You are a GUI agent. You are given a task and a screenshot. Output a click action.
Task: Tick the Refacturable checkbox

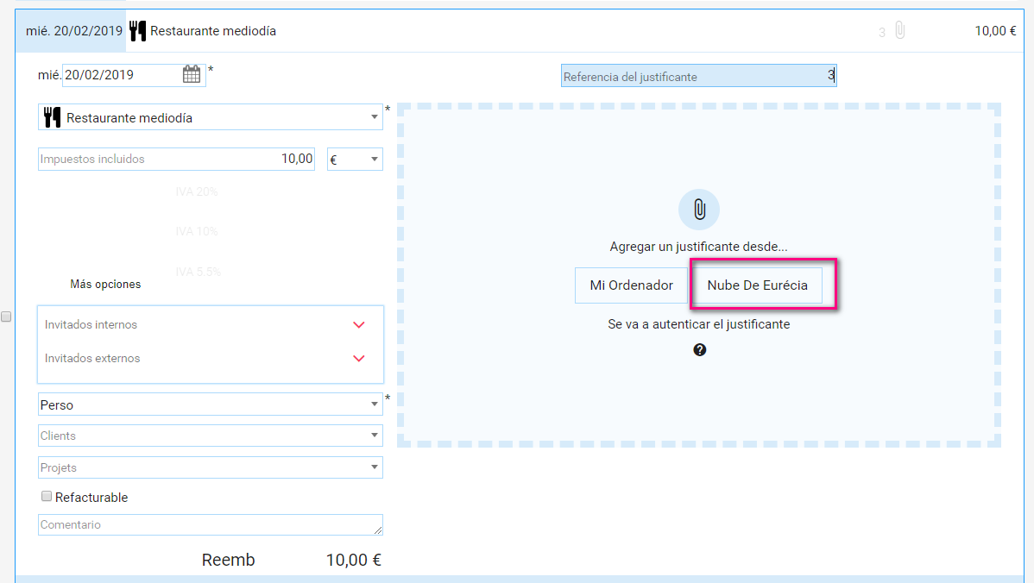tap(47, 497)
